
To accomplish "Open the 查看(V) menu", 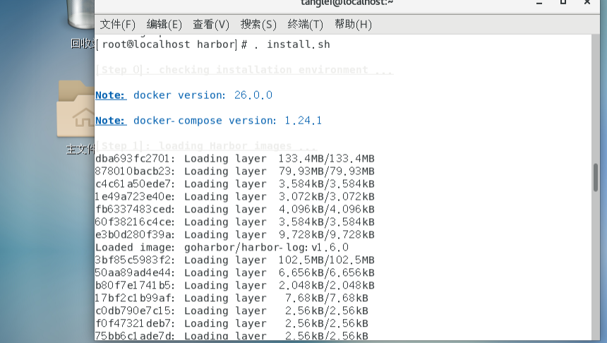I will [x=211, y=25].
